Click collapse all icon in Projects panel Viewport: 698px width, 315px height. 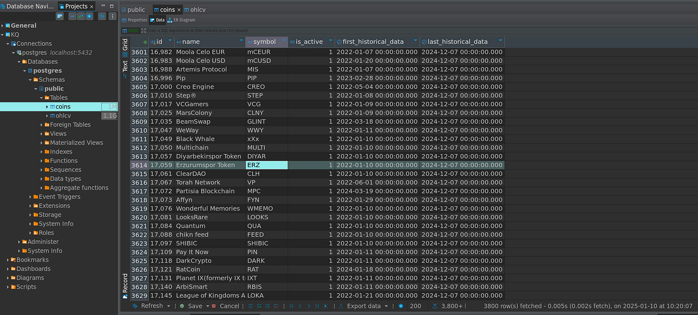[72, 16]
